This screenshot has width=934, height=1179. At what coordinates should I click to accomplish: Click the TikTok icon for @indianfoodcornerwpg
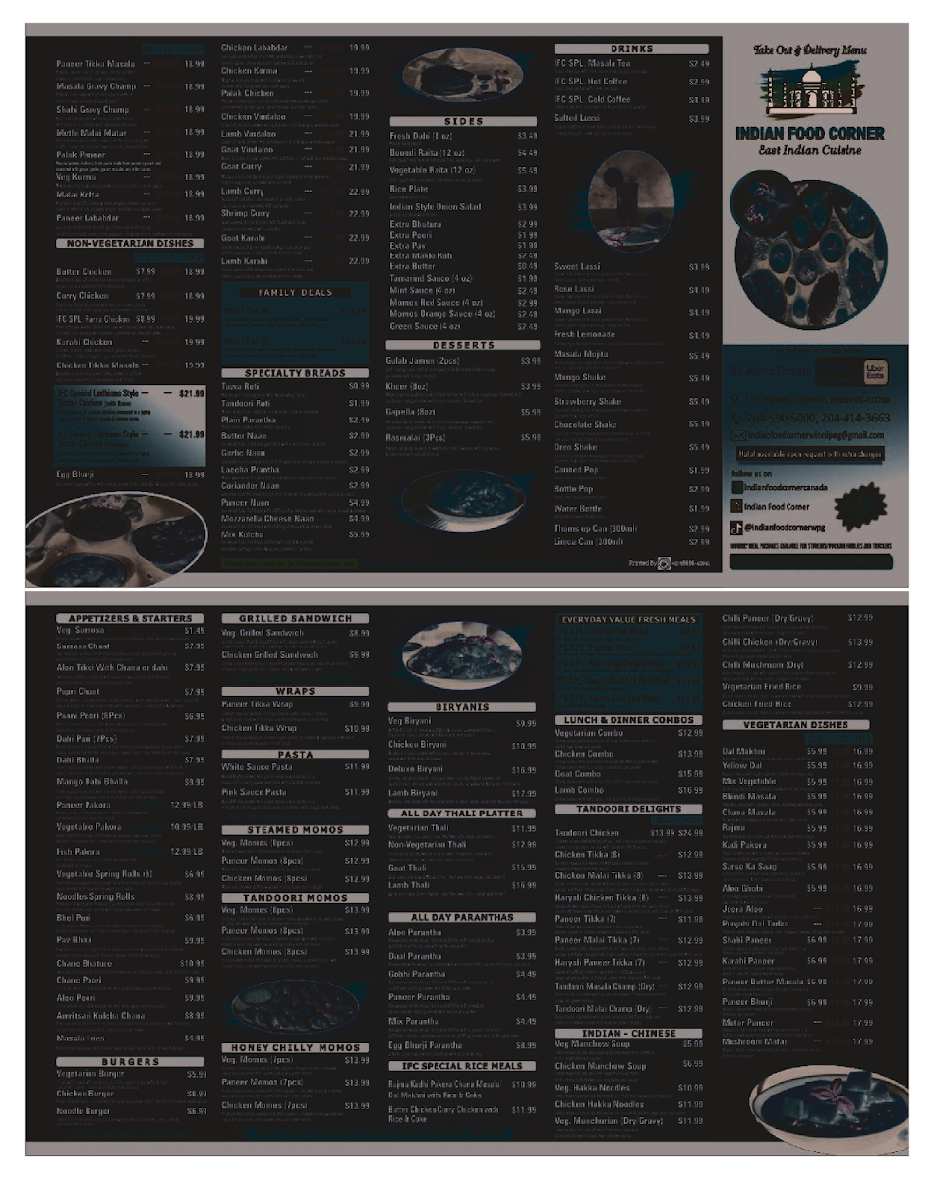[736, 528]
